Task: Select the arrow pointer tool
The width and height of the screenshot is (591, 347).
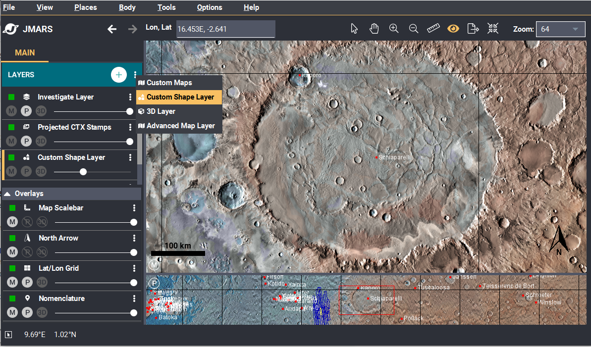Action: click(354, 29)
